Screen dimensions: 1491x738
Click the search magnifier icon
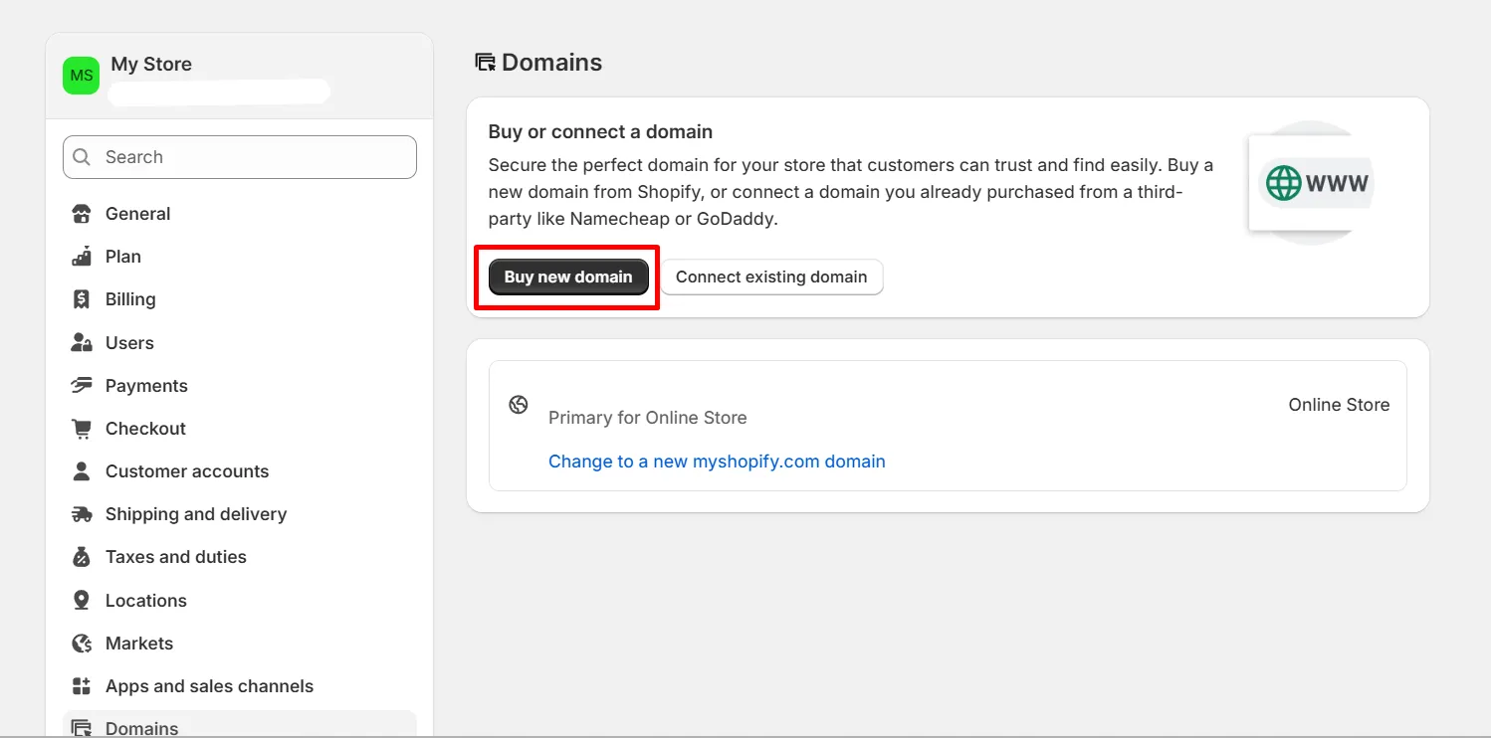(82, 157)
